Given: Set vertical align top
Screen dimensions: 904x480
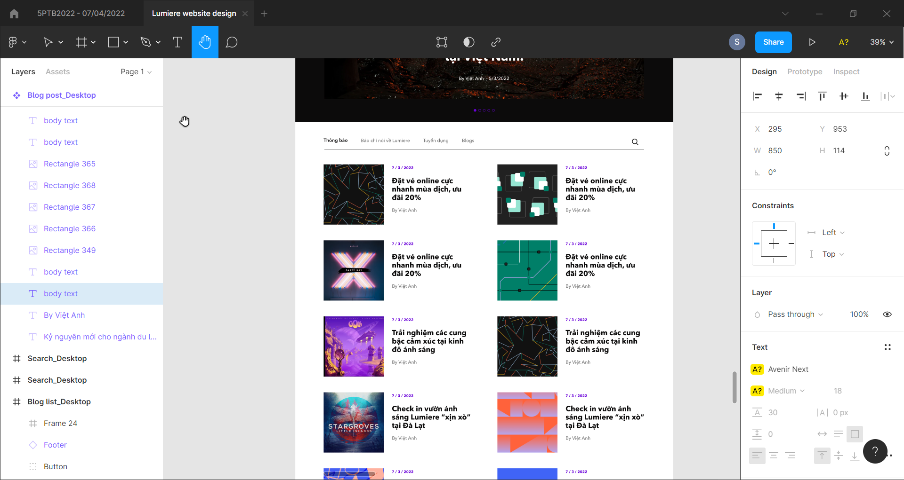Looking at the screenshot, I should 822,456.
